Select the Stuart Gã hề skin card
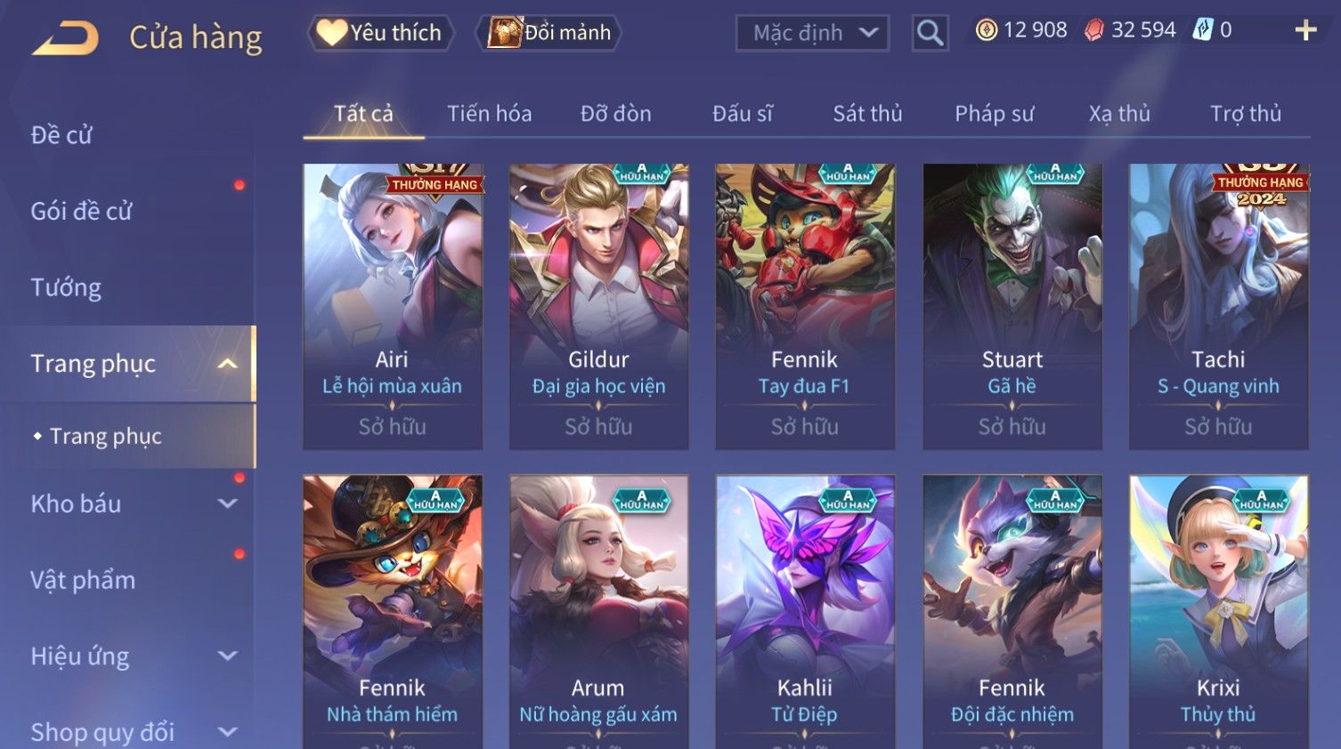This screenshot has width=1341, height=749. click(1012, 306)
